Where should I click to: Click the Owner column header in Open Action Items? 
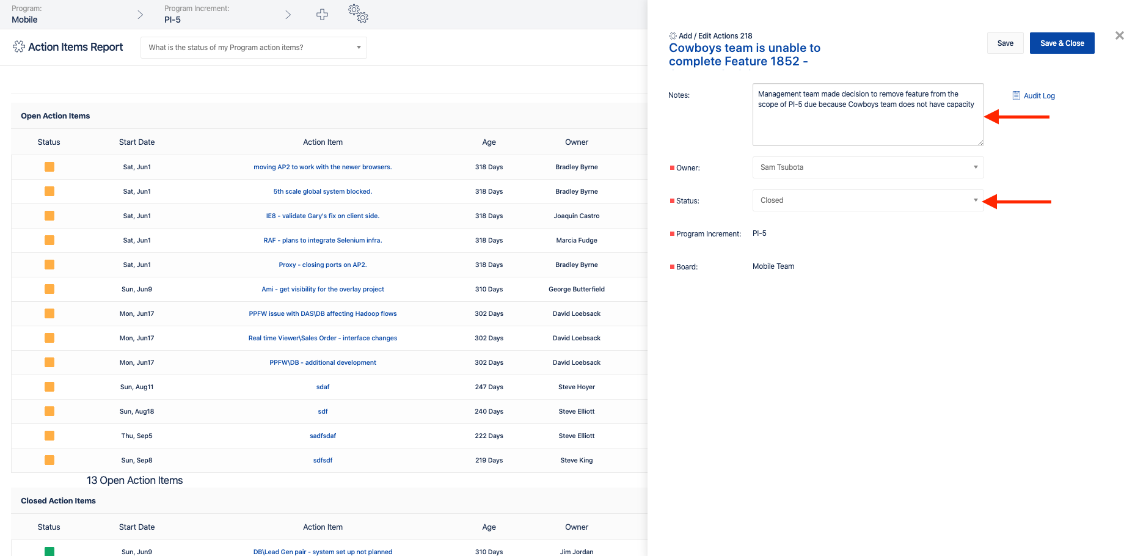coord(577,142)
